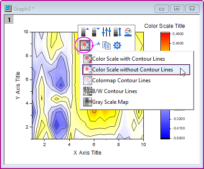Image resolution: width=204 pixels, height=169 pixels.
Task: Select Colormap Contour Lines option
Action: click(x=136, y=80)
